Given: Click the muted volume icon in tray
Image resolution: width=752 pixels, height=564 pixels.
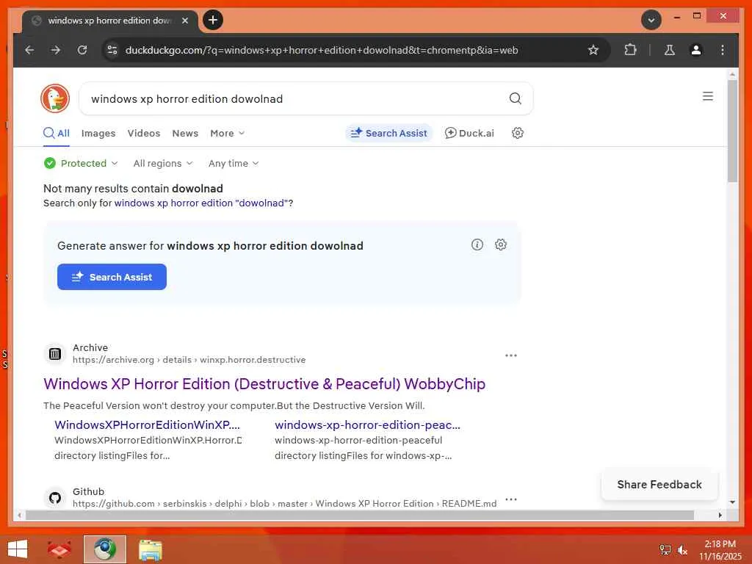Looking at the screenshot, I should pyautogui.click(x=682, y=550).
